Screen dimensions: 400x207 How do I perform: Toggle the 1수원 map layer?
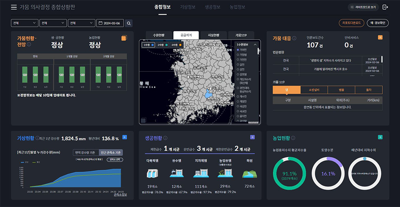point(148,45)
